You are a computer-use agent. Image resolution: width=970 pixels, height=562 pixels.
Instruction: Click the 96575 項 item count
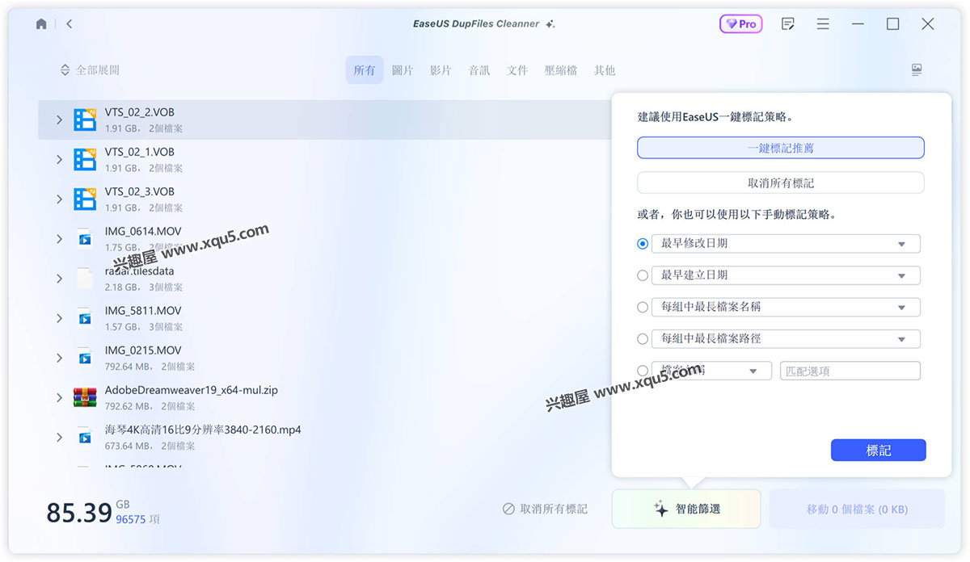point(137,519)
